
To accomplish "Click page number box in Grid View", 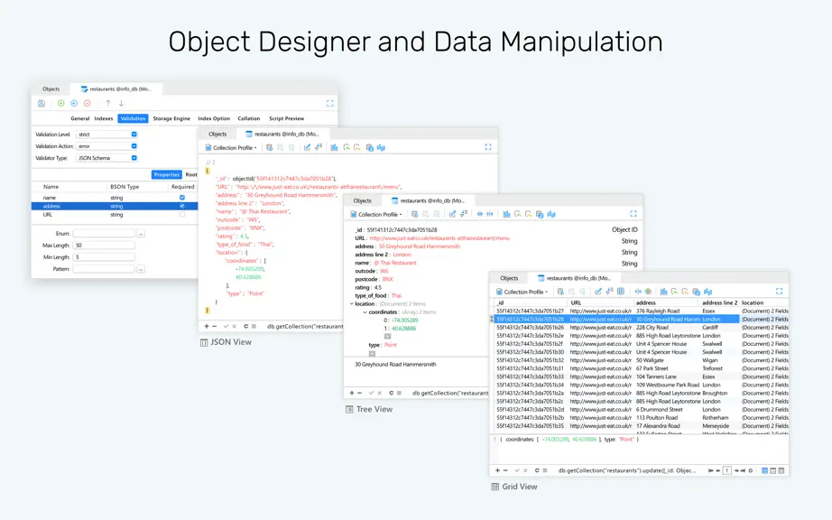I will 727,470.
